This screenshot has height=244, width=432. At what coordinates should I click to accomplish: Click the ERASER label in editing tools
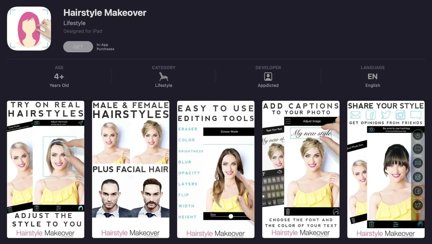point(188,129)
